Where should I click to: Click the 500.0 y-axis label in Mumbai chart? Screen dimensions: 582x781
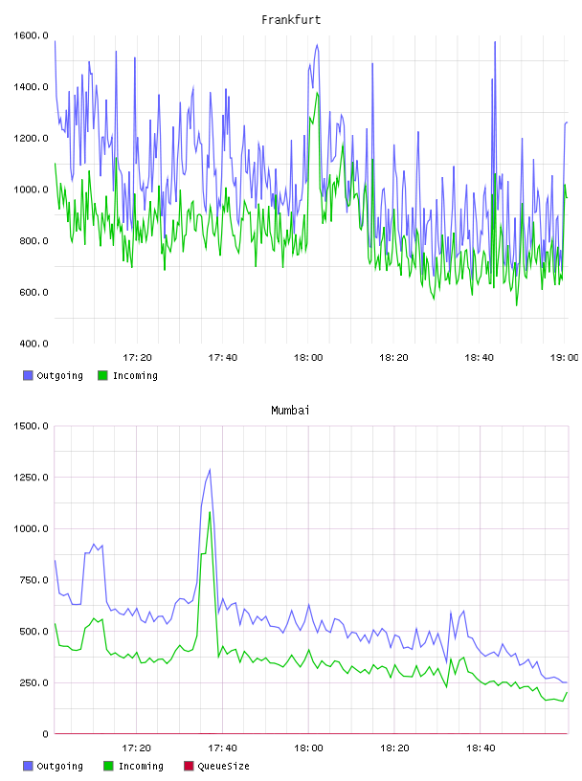(x=34, y=631)
